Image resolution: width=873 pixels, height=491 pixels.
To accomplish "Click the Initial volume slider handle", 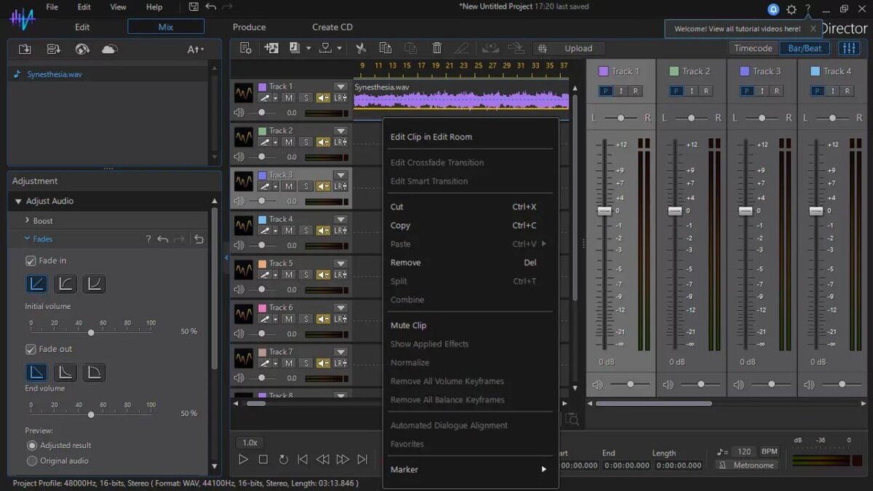I will 90,332.
